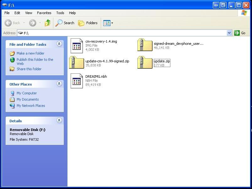
Task: Click the title bar double-arrow button
Action: (216, 5)
